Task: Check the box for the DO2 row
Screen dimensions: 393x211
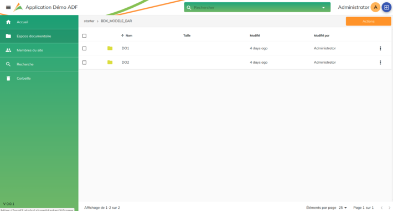Action: [84, 63]
